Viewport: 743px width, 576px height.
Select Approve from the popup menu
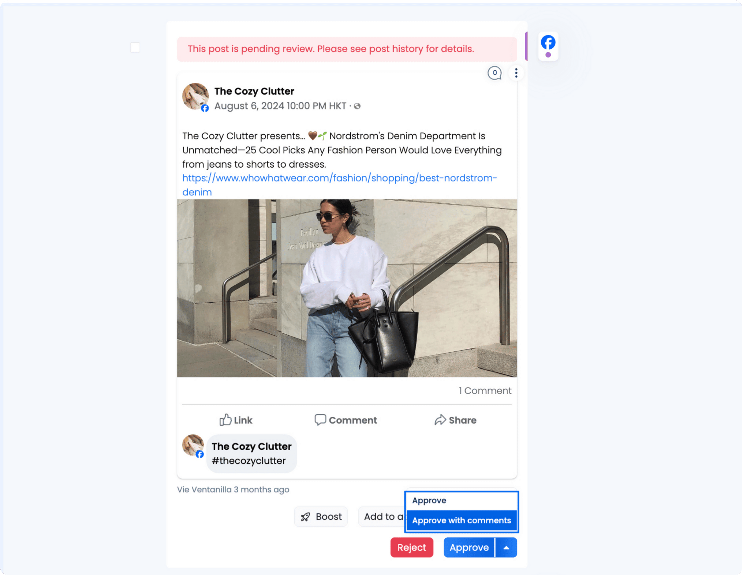429,500
